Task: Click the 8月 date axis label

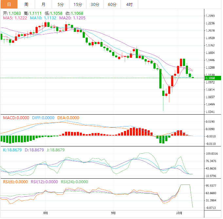Action: (x=46, y=213)
